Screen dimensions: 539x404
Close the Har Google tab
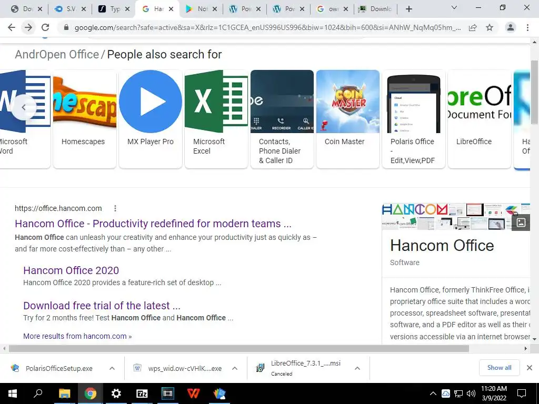171,9
